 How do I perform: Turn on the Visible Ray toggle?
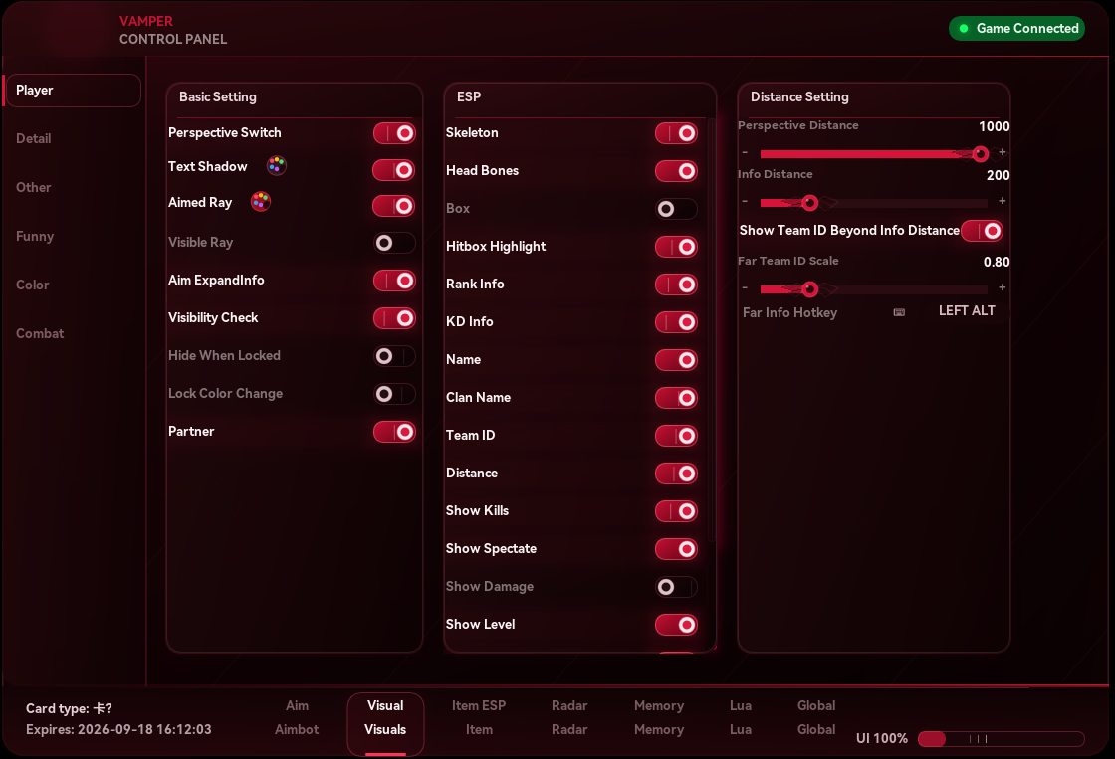[x=394, y=243]
